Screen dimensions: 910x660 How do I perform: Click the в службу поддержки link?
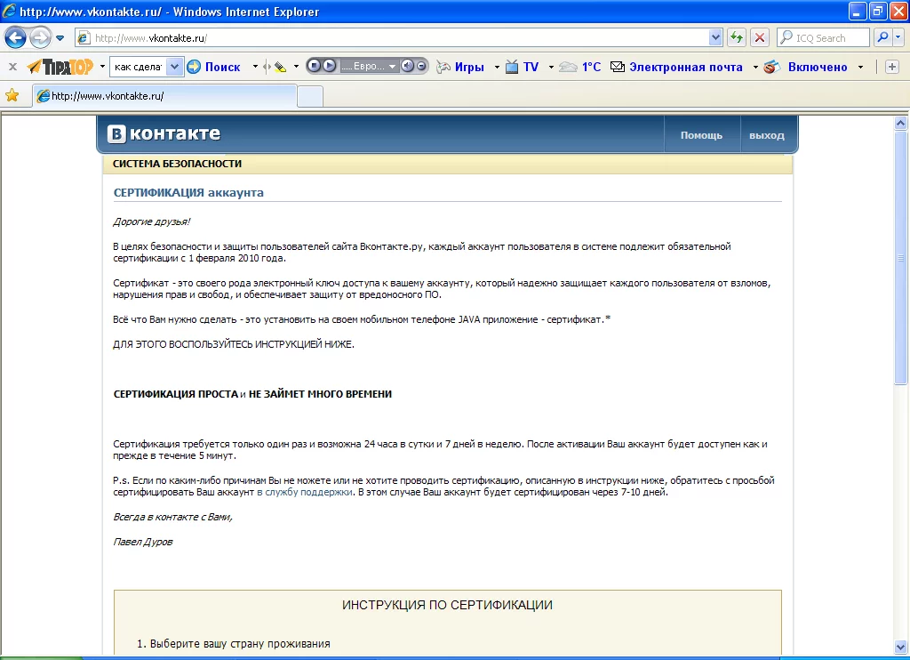point(305,492)
